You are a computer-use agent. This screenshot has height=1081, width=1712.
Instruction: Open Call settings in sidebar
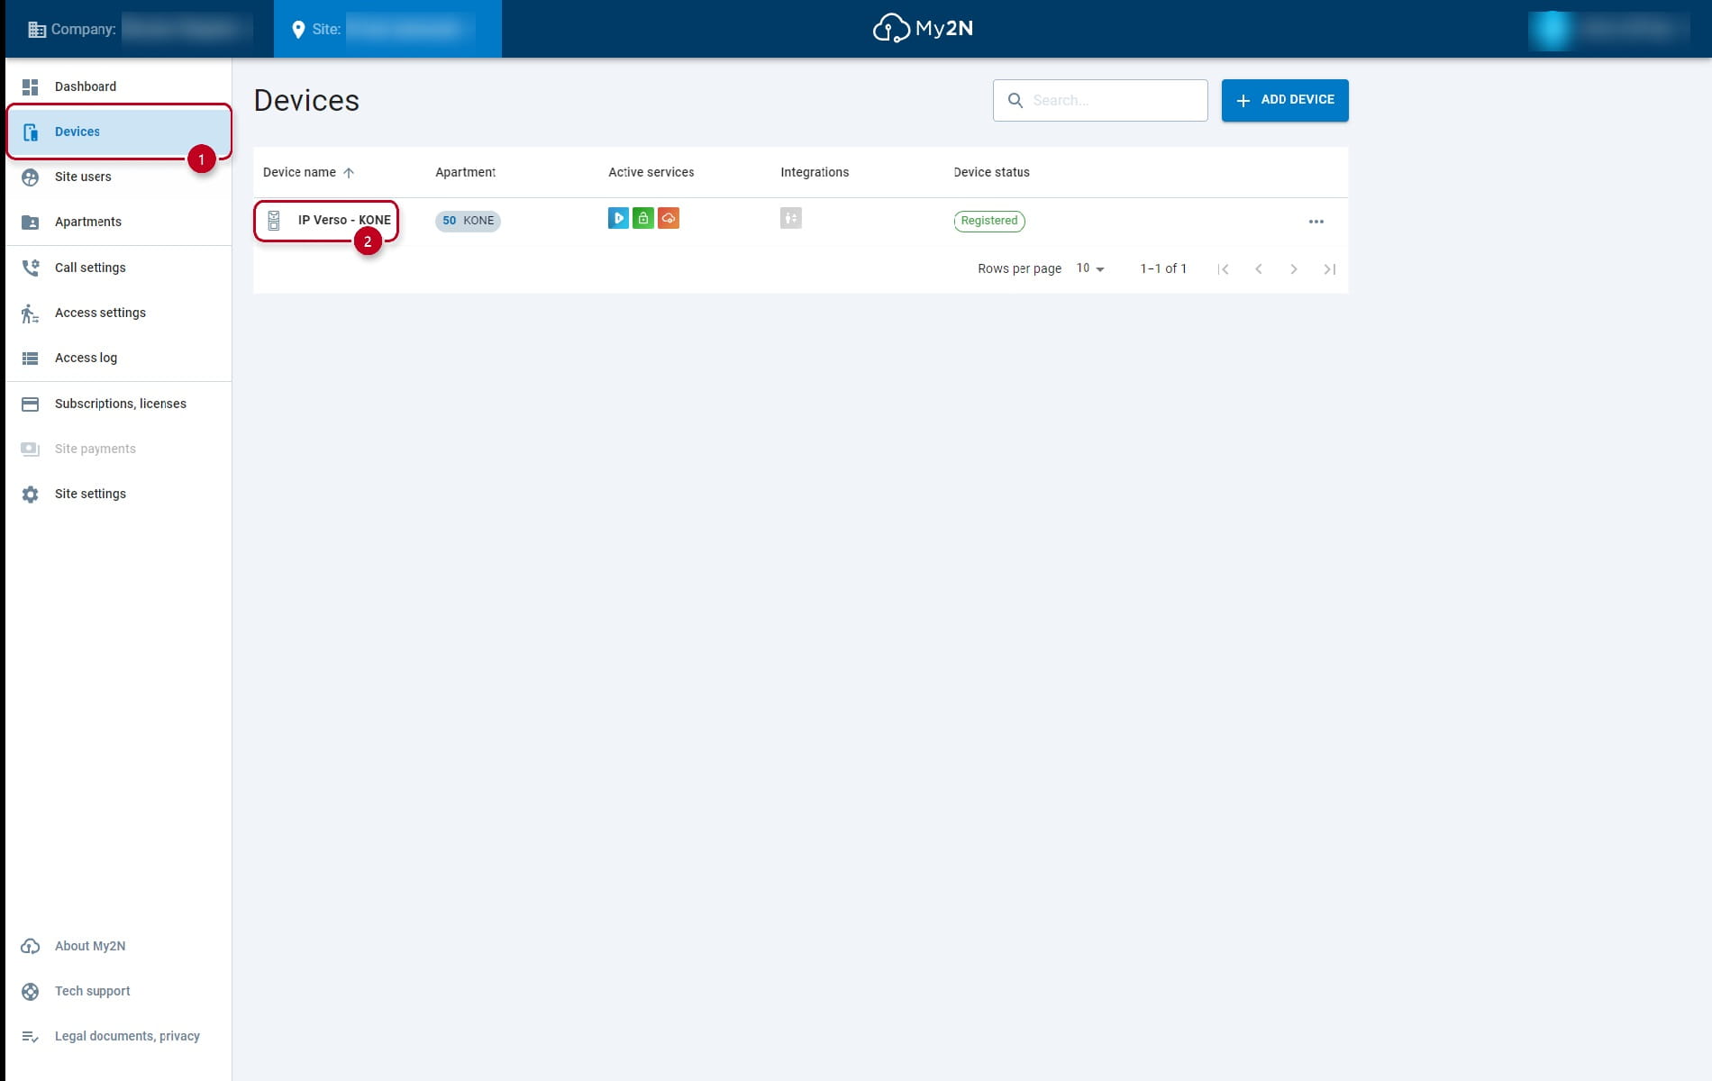118,268
